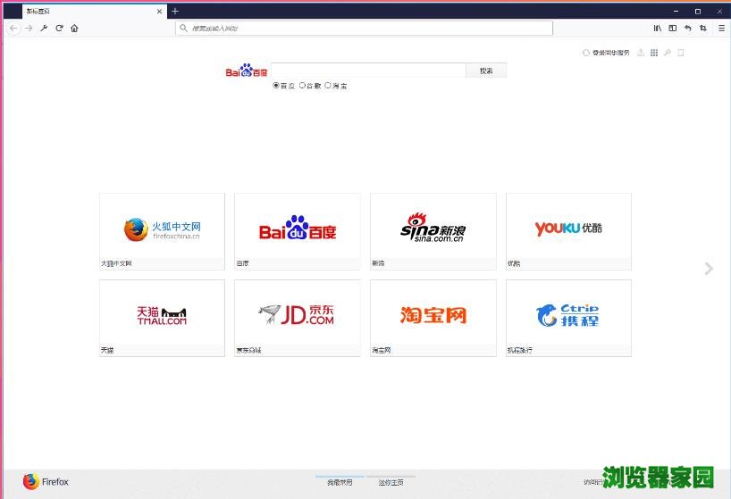This screenshot has height=499, width=731.
Task: Show next page of site tiles arrow
Action: click(x=709, y=269)
